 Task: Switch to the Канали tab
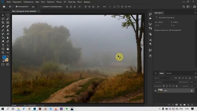169,73
